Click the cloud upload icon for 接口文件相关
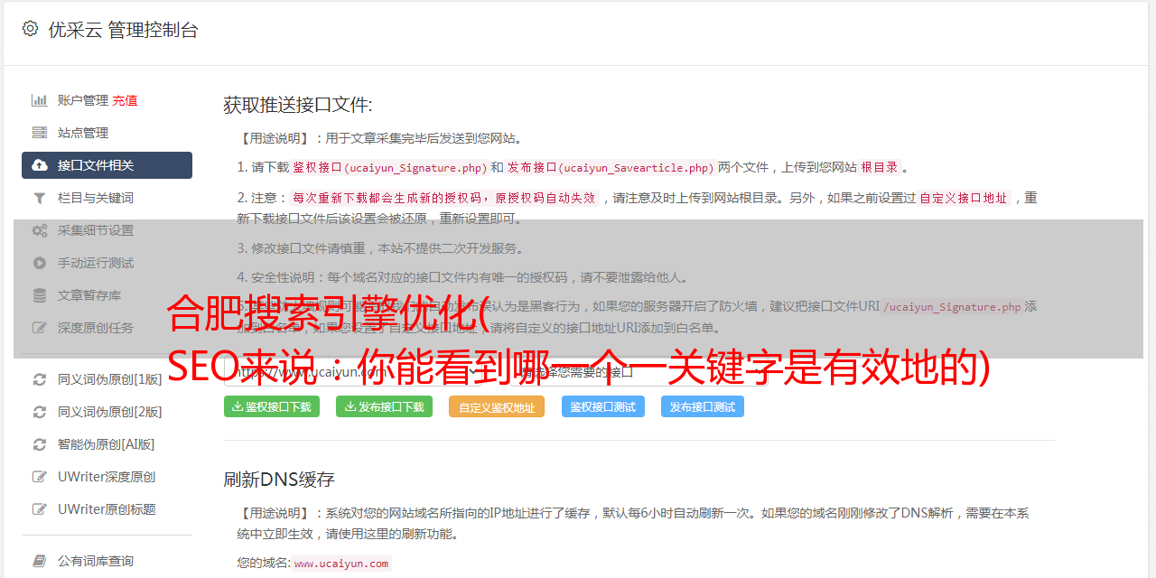This screenshot has width=1156, height=578. [40, 165]
